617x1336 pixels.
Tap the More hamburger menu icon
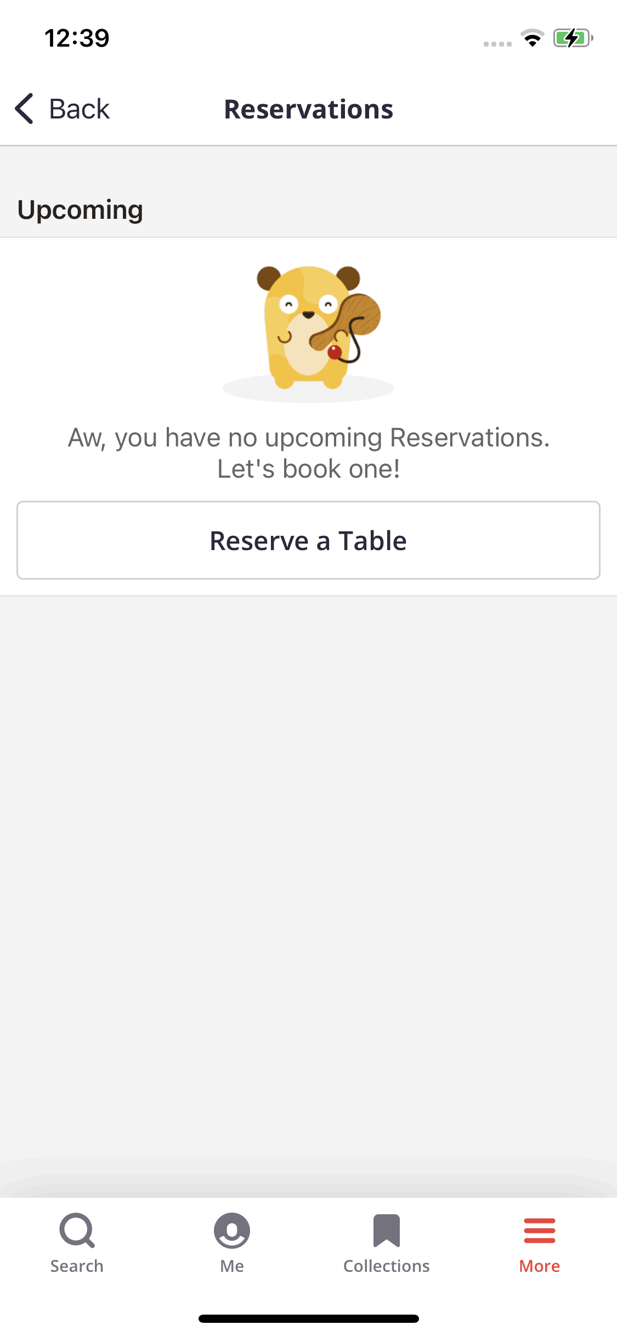point(540,1231)
